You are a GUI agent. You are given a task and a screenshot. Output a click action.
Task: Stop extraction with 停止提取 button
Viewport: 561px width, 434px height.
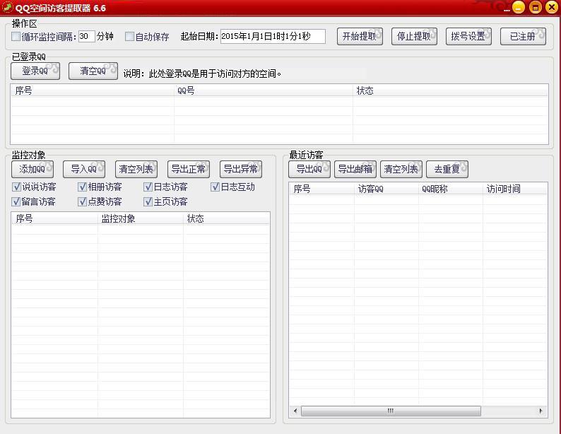414,37
